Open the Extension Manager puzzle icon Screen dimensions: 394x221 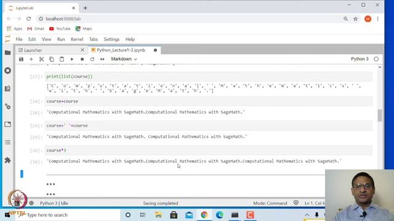8,160
